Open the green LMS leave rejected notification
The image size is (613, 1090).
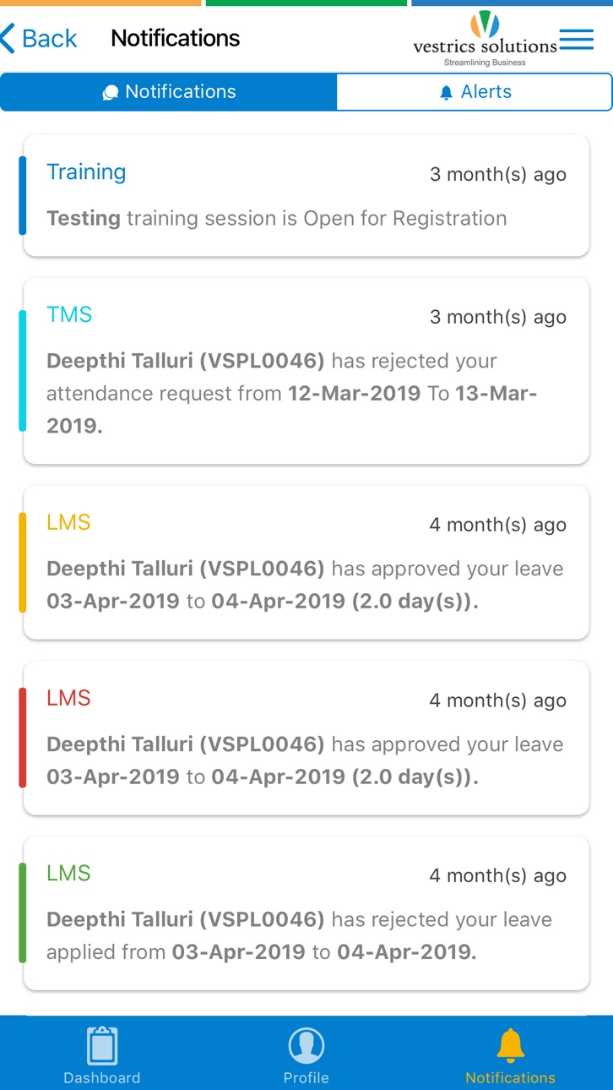306,913
